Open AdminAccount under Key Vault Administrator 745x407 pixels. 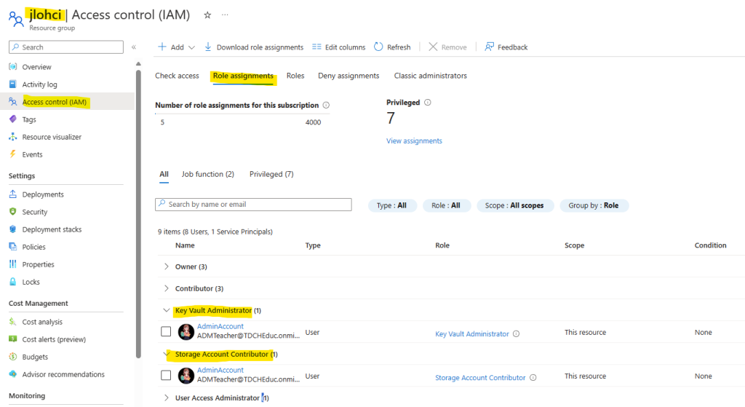pos(220,326)
